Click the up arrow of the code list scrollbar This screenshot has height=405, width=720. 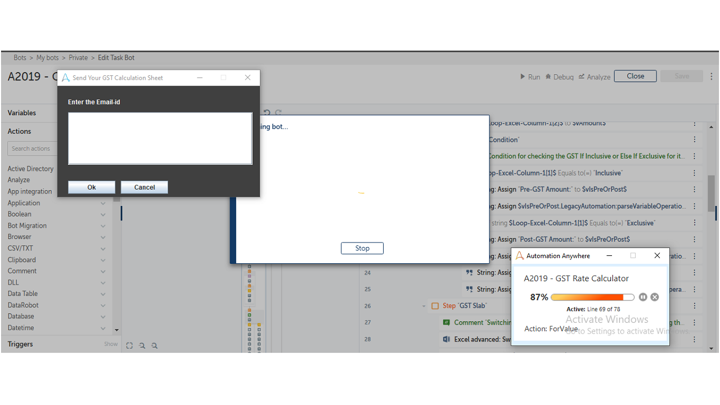click(x=712, y=127)
